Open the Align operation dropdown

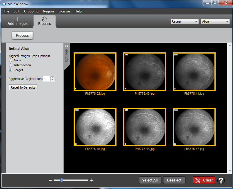tap(215, 21)
